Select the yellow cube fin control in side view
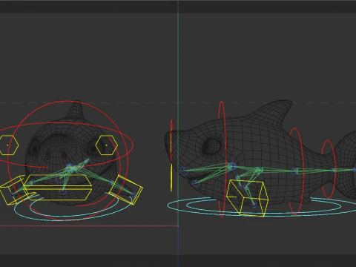The image size is (356, 267). point(247,198)
